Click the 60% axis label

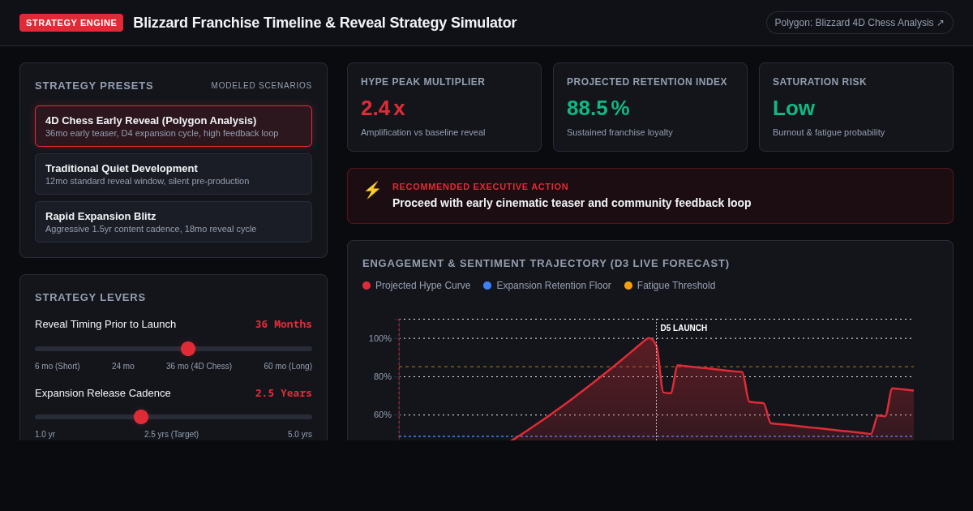[383, 414]
